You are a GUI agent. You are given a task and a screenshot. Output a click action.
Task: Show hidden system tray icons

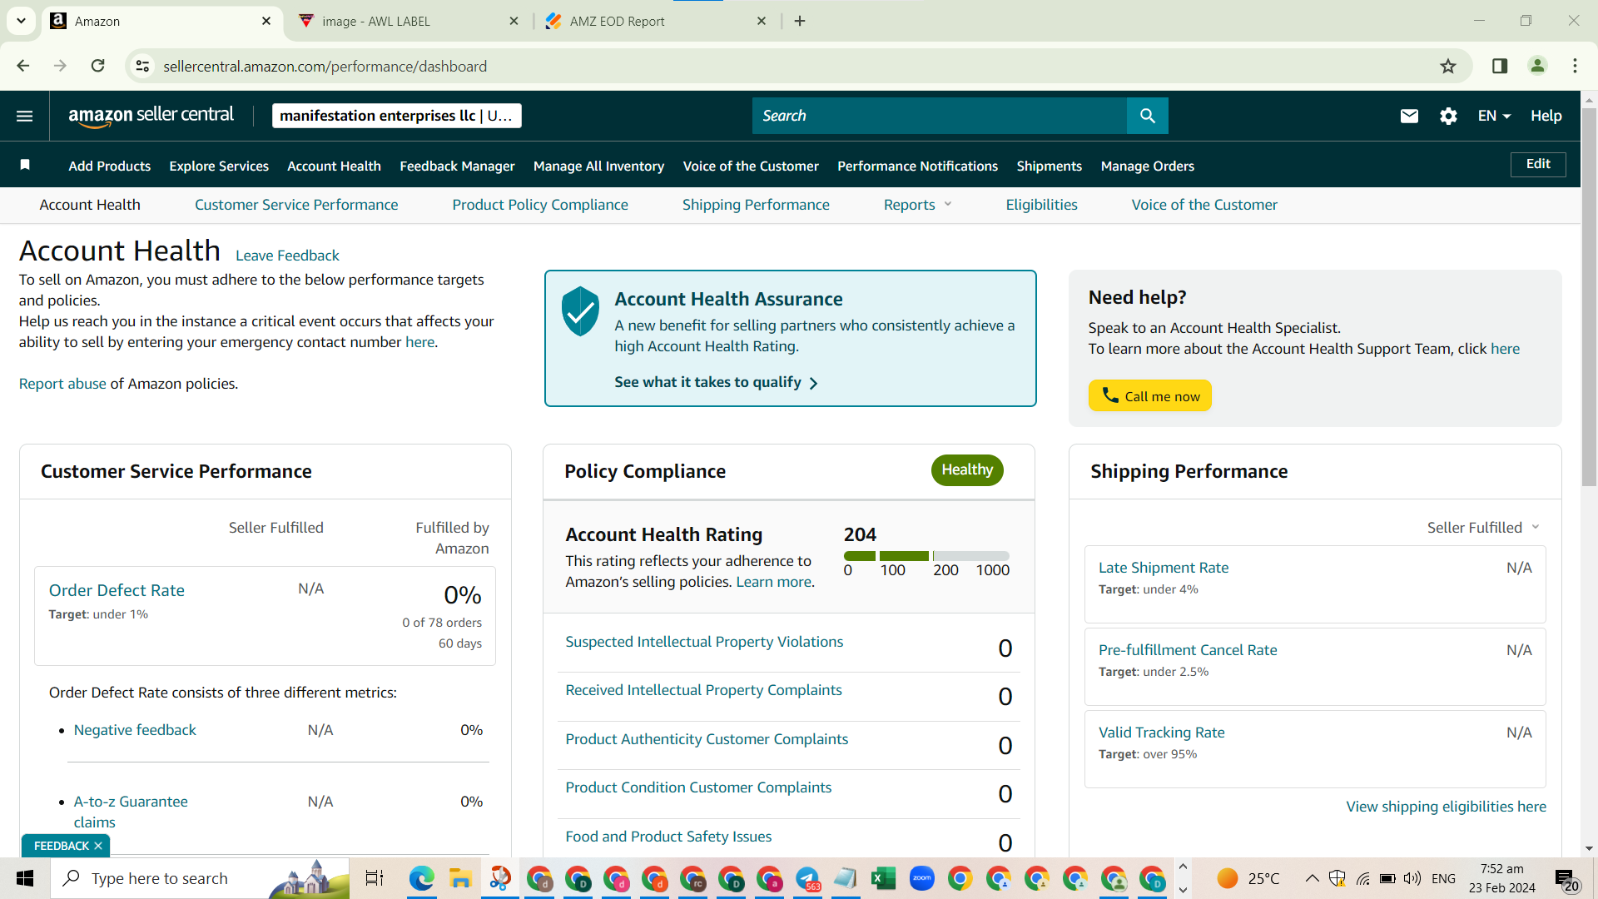click(1312, 878)
